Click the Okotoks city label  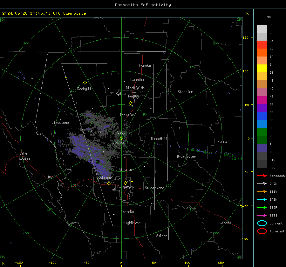(x=127, y=212)
